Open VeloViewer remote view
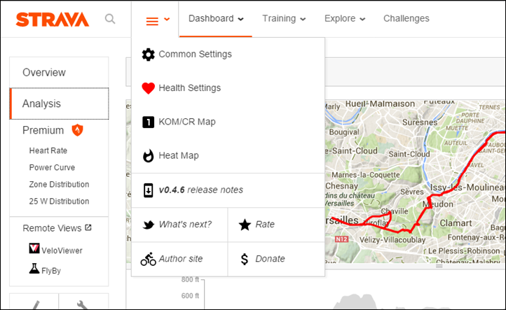This screenshot has width=506, height=310. (x=62, y=251)
